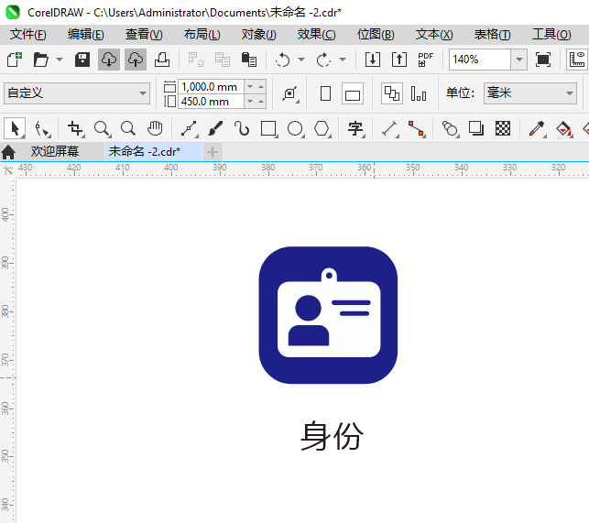Save the document with floppy icon
589x523 pixels.
(x=82, y=60)
